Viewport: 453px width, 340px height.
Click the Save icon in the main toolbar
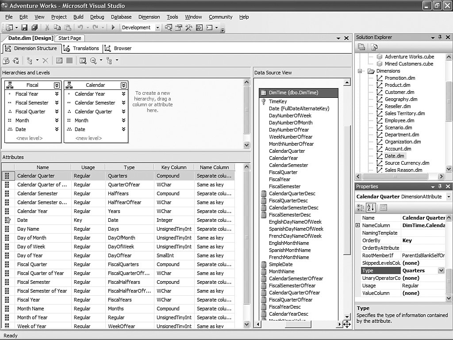tap(25, 27)
